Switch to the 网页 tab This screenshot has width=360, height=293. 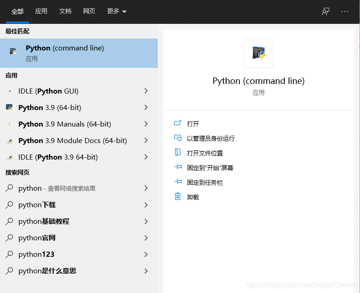coord(89,11)
